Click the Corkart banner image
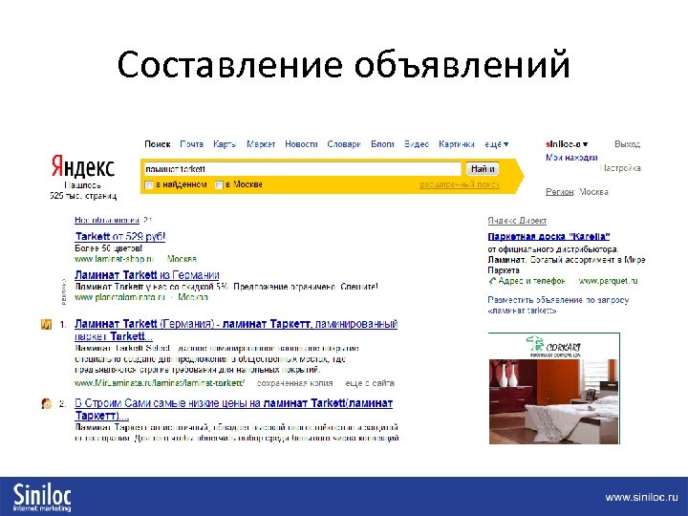Viewport: 688px width, 516px height. click(x=553, y=389)
